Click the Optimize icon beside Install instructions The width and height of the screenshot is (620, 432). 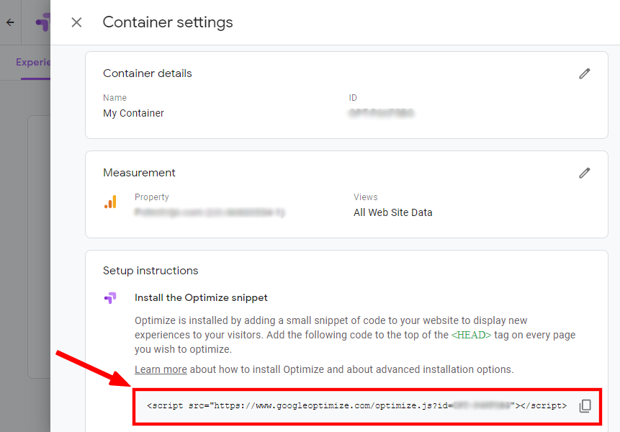(x=111, y=297)
